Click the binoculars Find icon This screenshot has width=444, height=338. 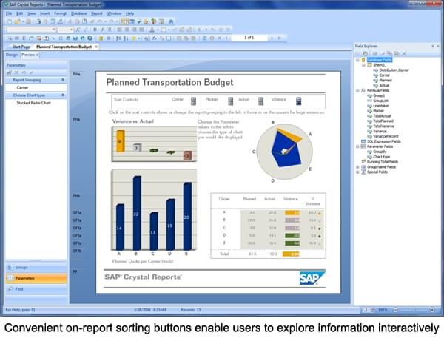click(171, 21)
